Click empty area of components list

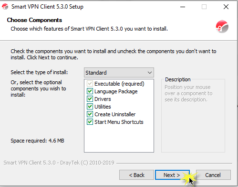(x=119, y=139)
